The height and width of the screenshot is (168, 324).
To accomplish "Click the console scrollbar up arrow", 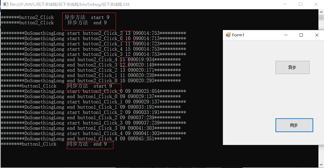I will point(321,12).
